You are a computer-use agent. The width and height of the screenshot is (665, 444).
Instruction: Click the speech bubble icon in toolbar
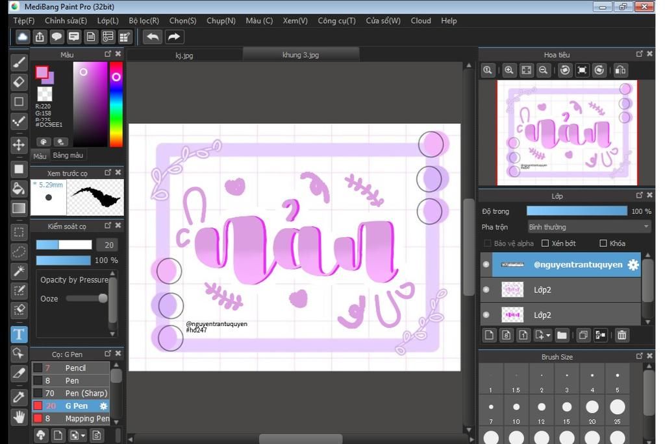point(56,37)
